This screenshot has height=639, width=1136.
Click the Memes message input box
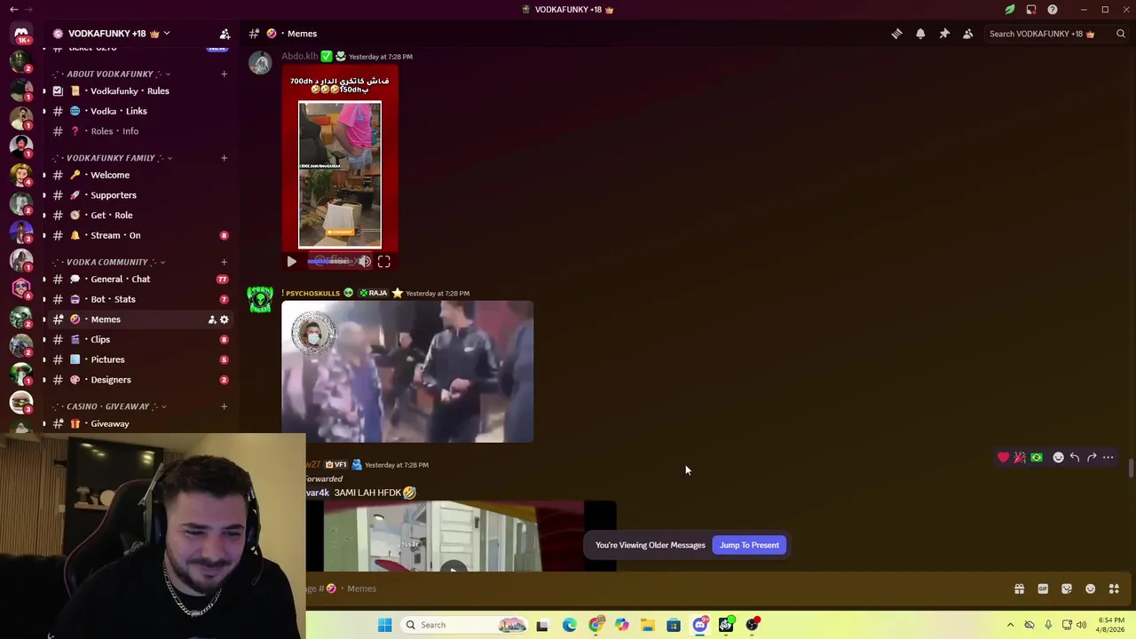657,588
